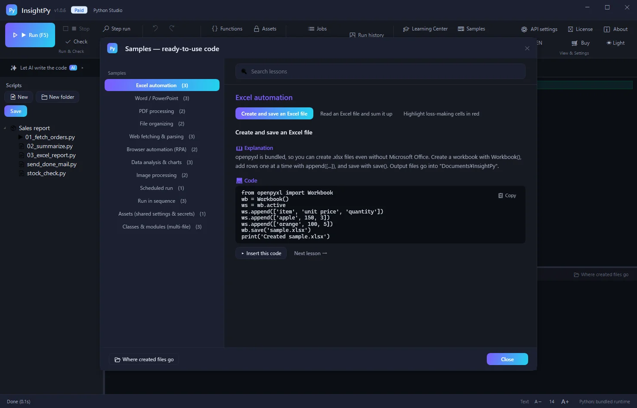Run Check on the script

[77, 42]
